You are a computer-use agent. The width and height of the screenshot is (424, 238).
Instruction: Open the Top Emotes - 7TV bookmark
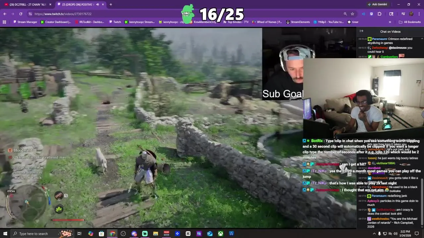236,22
